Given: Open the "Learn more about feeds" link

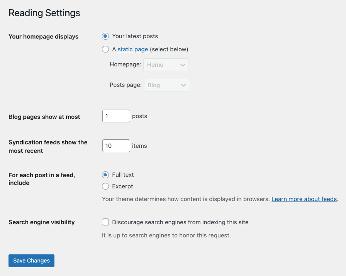Looking at the screenshot, I should pyautogui.click(x=304, y=199).
